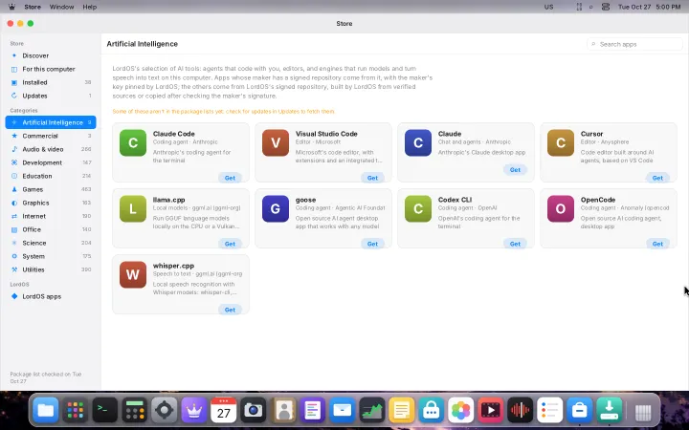Show apps For this computer
Screen dimensions: 689x430
point(51,69)
